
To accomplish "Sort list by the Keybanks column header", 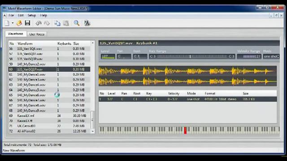I will pyautogui.click(x=64, y=44).
